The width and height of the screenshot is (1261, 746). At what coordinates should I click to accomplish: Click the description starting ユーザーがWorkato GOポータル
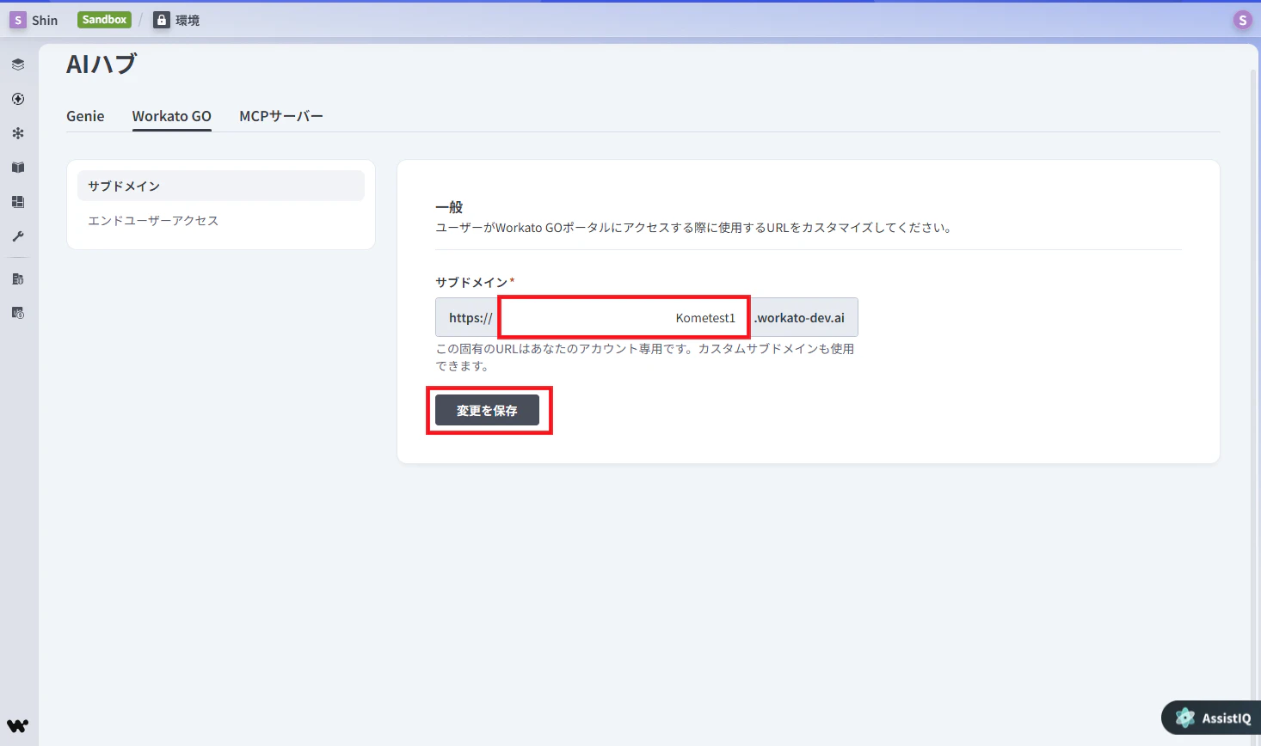(x=693, y=228)
